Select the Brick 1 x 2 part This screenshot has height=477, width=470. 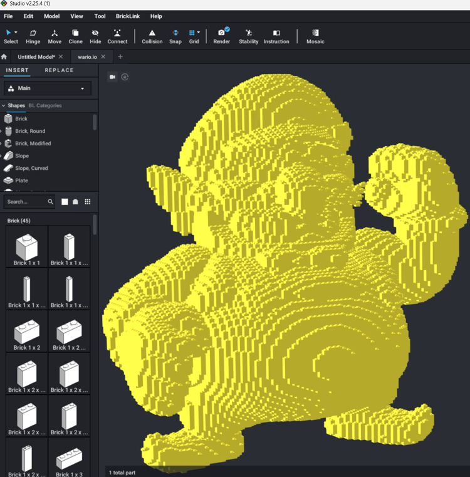tap(27, 332)
